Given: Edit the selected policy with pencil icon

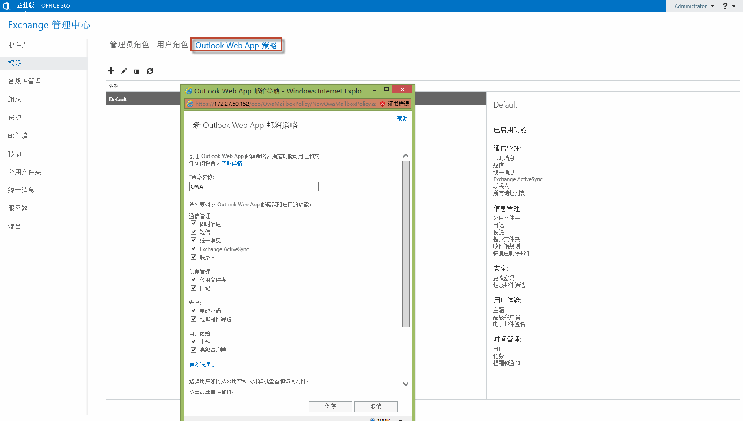Looking at the screenshot, I should click(x=124, y=71).
